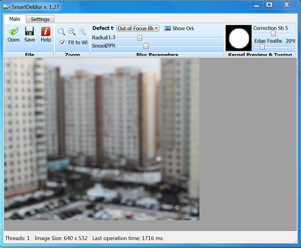Click the Smooth value 29%
This screenshot has width=301, height=248.
[x=111, y=46]
